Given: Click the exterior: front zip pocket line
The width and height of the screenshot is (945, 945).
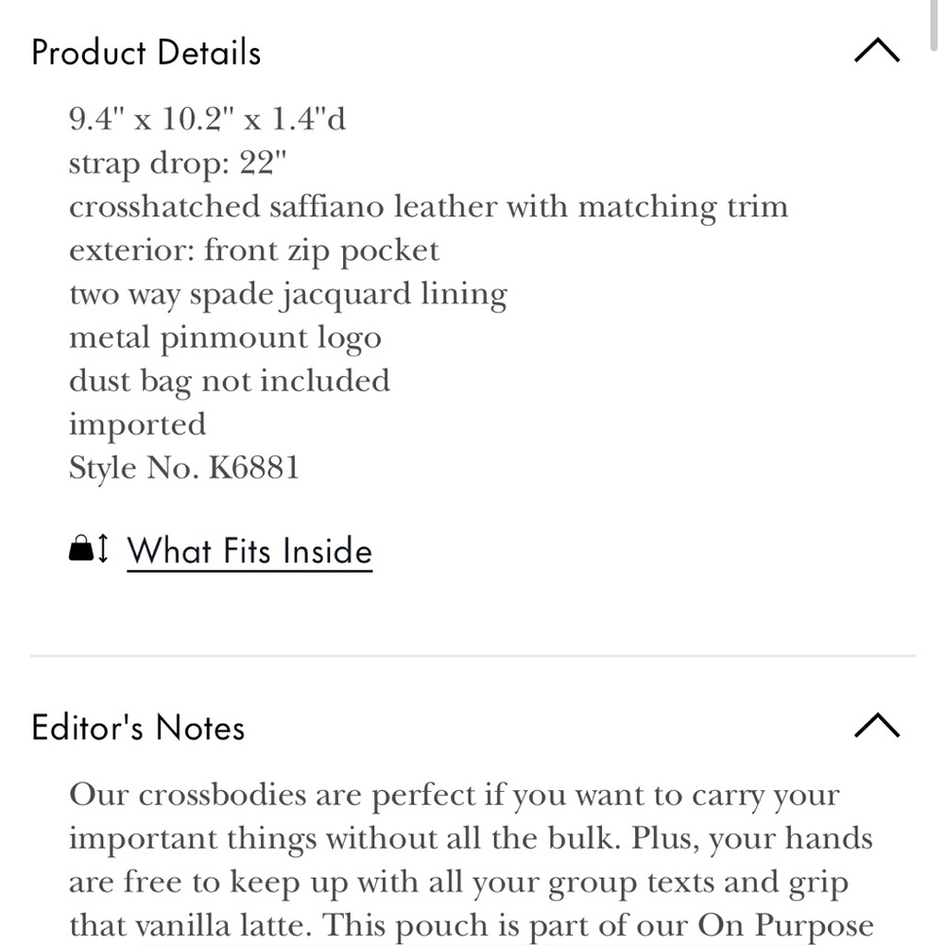Looking at the screenshot, I should click(254, 250).
